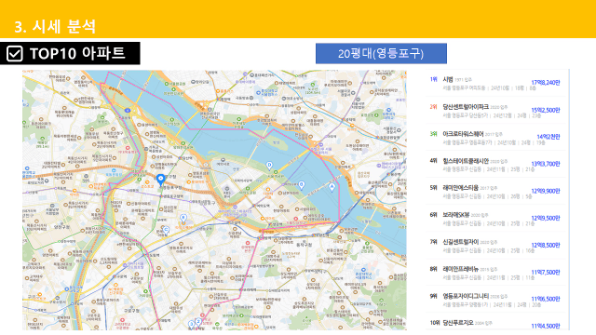Select map marker D near Yeouido park

click(269, 166)
